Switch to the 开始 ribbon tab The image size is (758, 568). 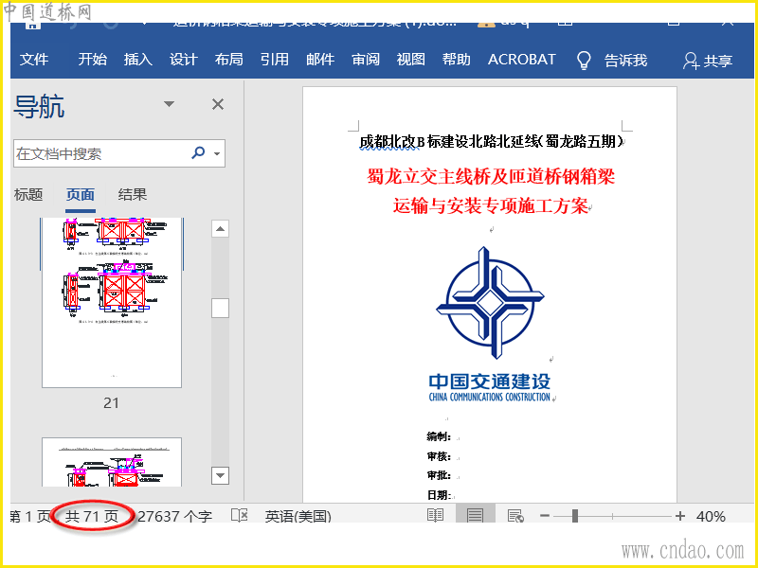pyautogui.click(x=92, y=60)
